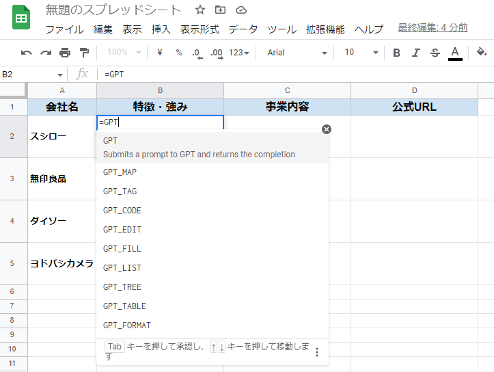Open the name box B2 dropdown
494x372 pixels.
click(60, 75)
